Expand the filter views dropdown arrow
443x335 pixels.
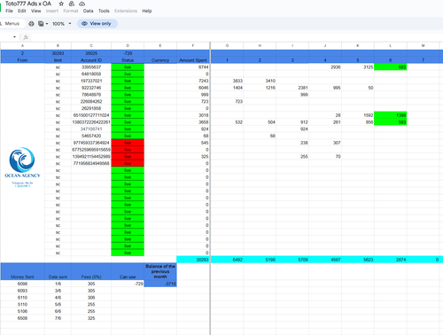click(47, 24)
